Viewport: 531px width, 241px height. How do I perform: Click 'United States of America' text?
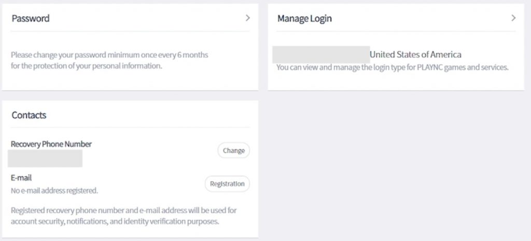click(415, 54)
